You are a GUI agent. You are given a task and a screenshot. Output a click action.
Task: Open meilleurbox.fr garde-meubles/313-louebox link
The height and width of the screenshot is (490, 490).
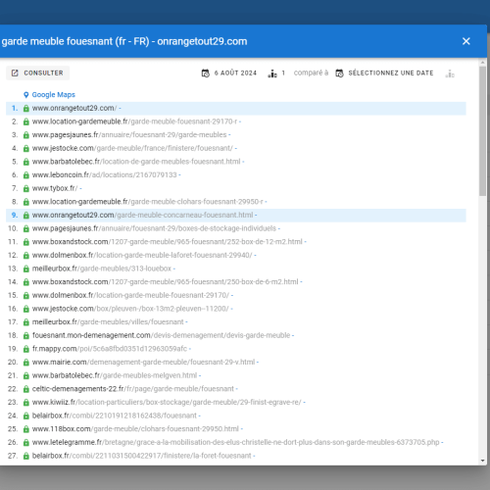(x=102, y=269)
